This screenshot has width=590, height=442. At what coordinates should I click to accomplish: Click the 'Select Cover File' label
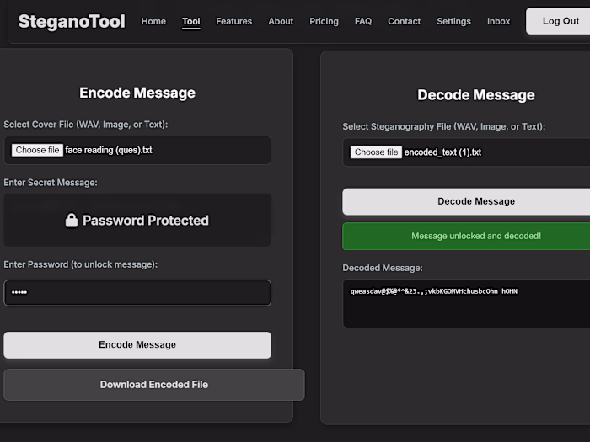pyautogui.click(x=86, y=125)
